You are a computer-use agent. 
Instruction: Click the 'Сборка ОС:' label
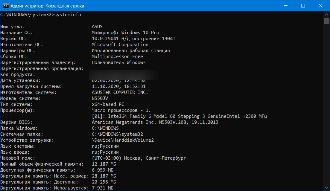point(14,56)
